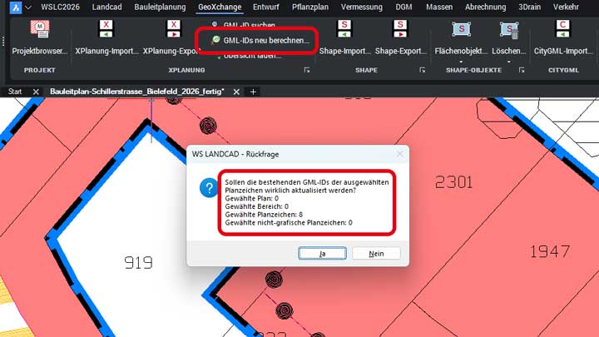Screen dimensions: 599x337
Task: Click parcel number 1947 in drawing
Action: (x=550, y=251)
